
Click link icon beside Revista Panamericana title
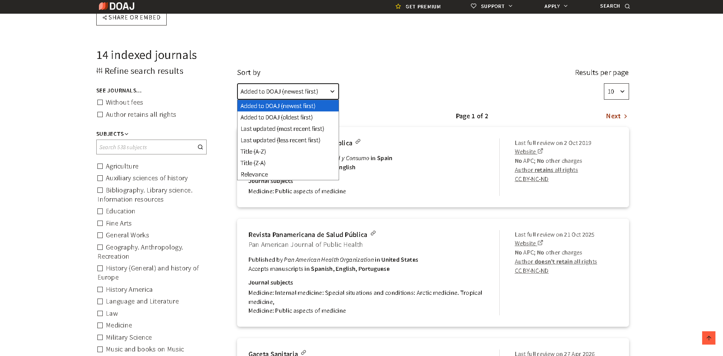(x=373, y=233)
